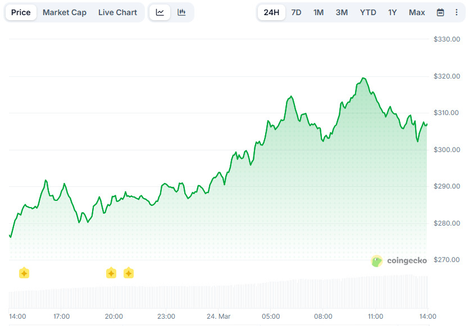Show the 1Y time range
The image size is (473, 326).
(x=393, y=12)
